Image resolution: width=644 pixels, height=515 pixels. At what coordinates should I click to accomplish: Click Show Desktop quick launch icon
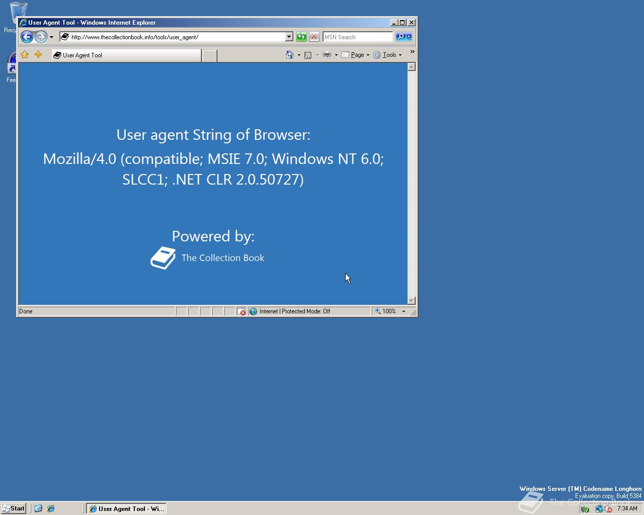[x=38, y=508]
